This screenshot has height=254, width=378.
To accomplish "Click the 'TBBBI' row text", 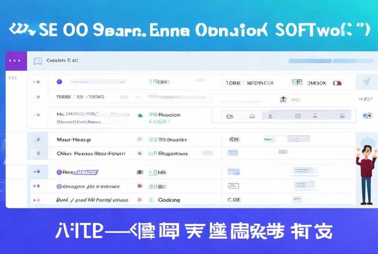I will 80,97.
